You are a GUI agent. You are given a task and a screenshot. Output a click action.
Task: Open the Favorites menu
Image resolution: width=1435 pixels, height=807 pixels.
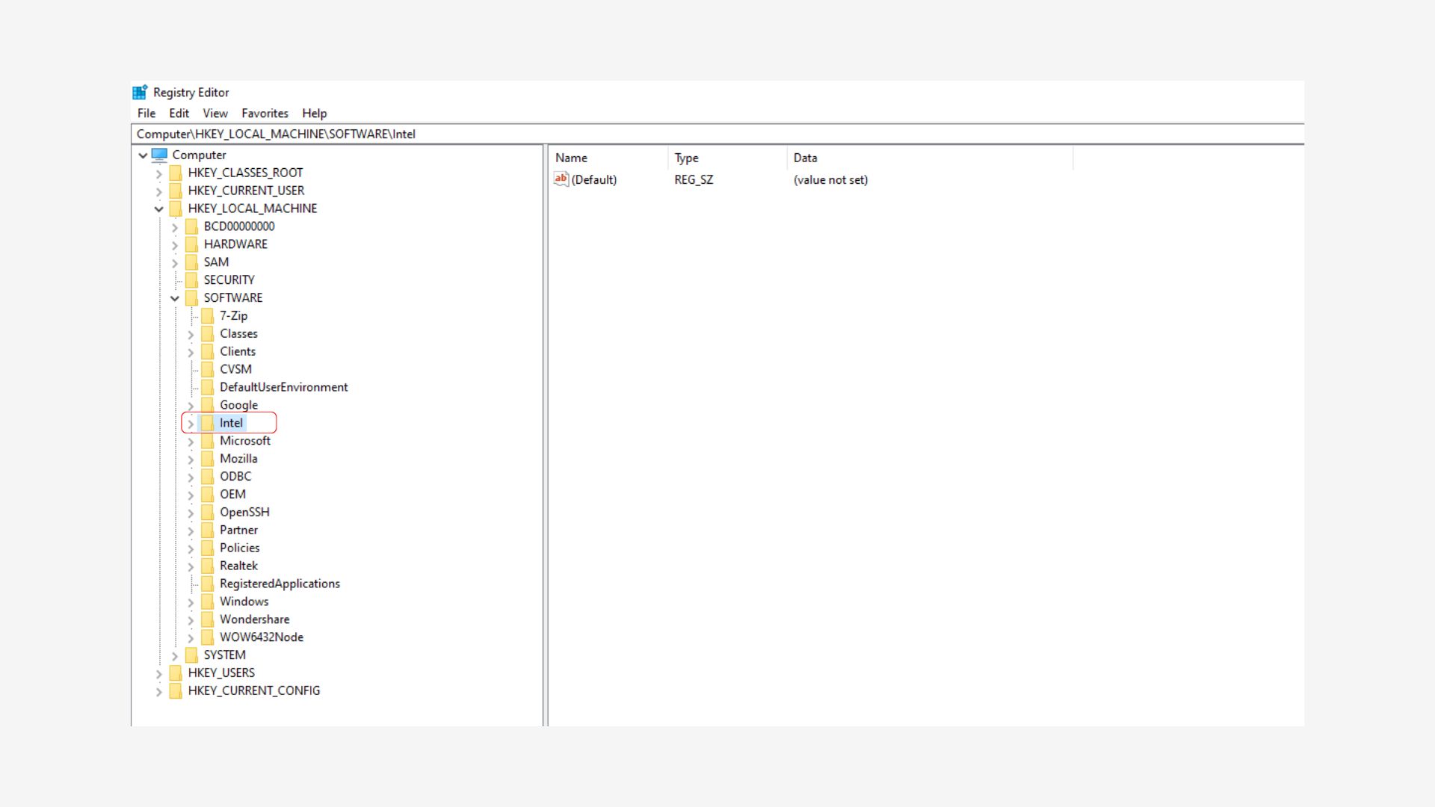click(265, 114)
